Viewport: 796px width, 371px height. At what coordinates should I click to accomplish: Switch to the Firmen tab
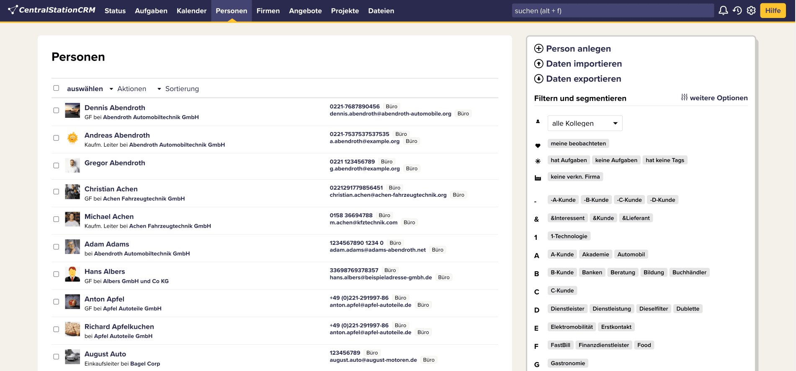click(x=268, y=11)
